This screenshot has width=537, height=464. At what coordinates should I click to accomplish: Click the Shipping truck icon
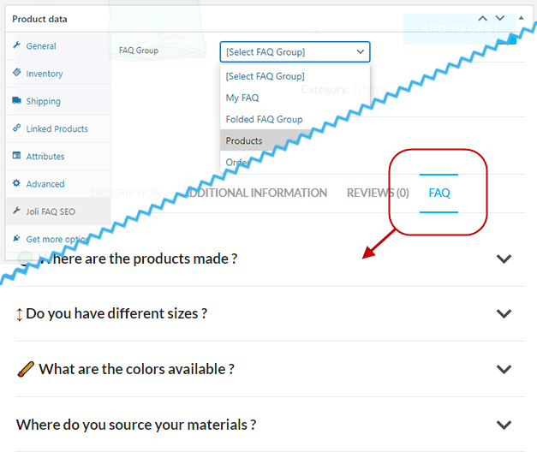tap(17, 100)
